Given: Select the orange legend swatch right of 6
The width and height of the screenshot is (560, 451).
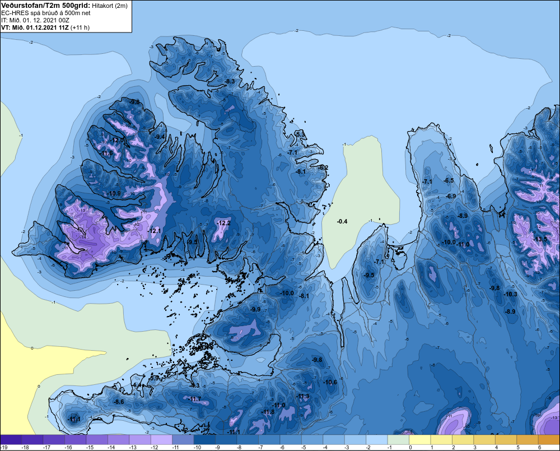Looking at the screenshot, I should point(549,439).
